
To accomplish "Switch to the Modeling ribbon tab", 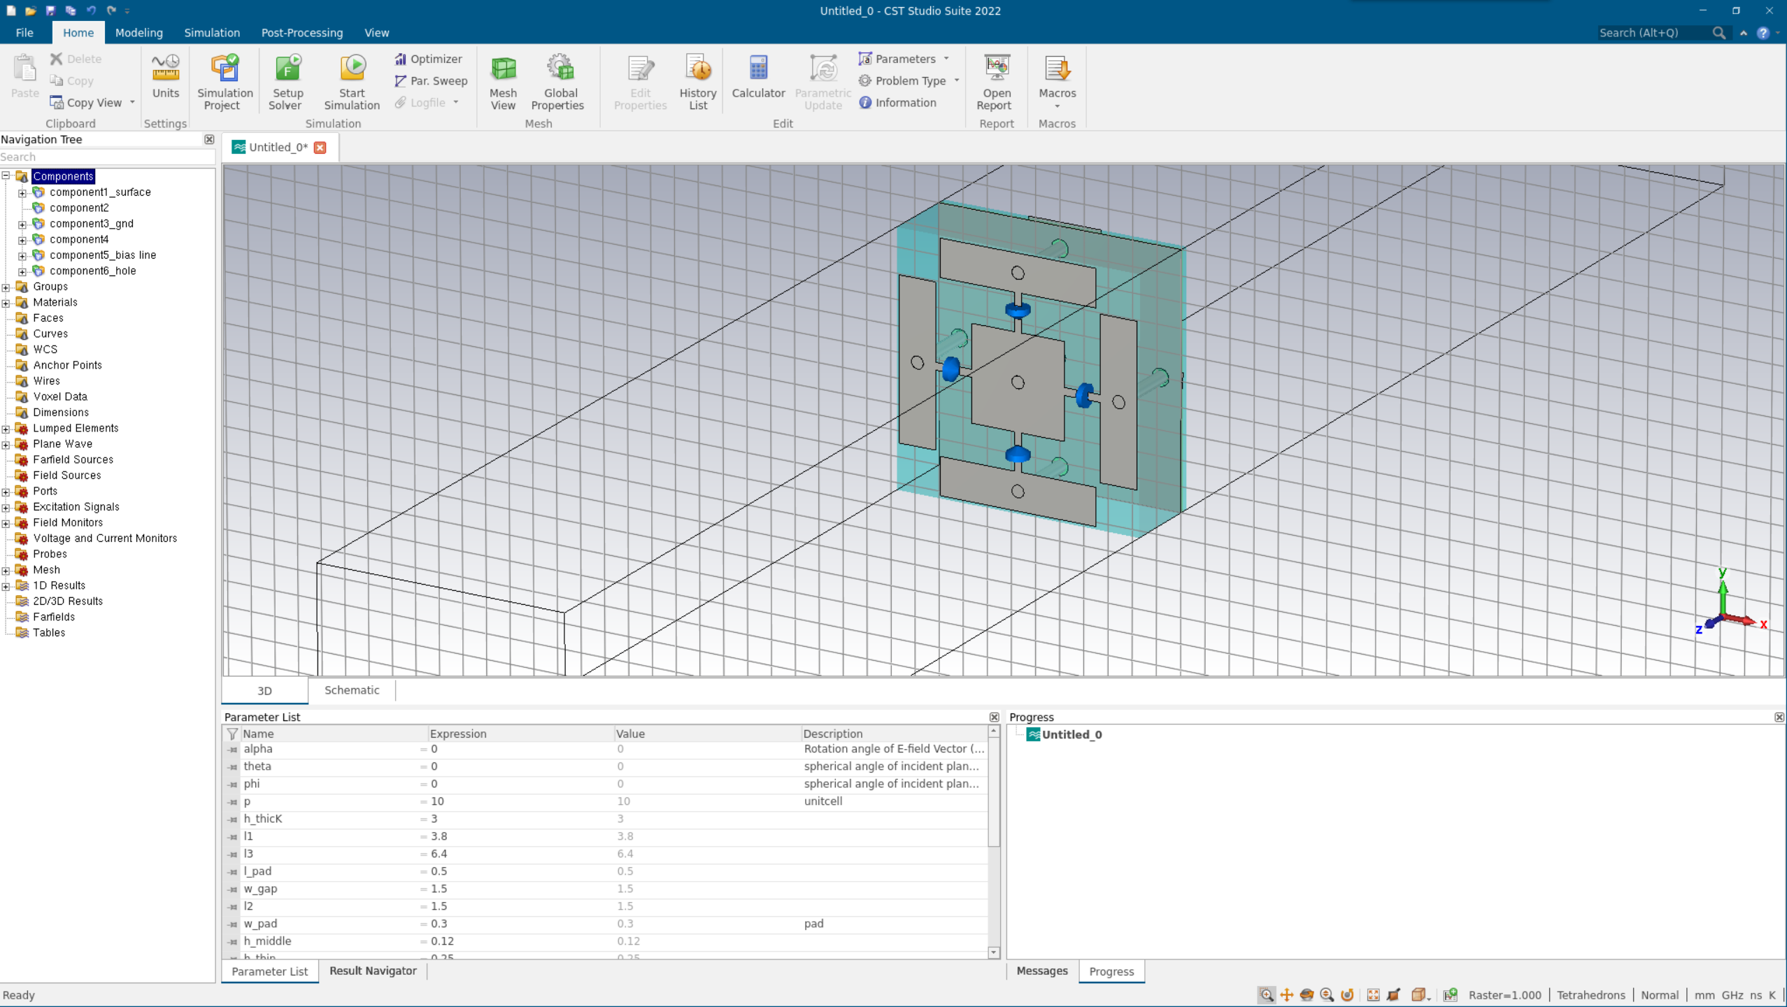I will click(x=138, y=33).
